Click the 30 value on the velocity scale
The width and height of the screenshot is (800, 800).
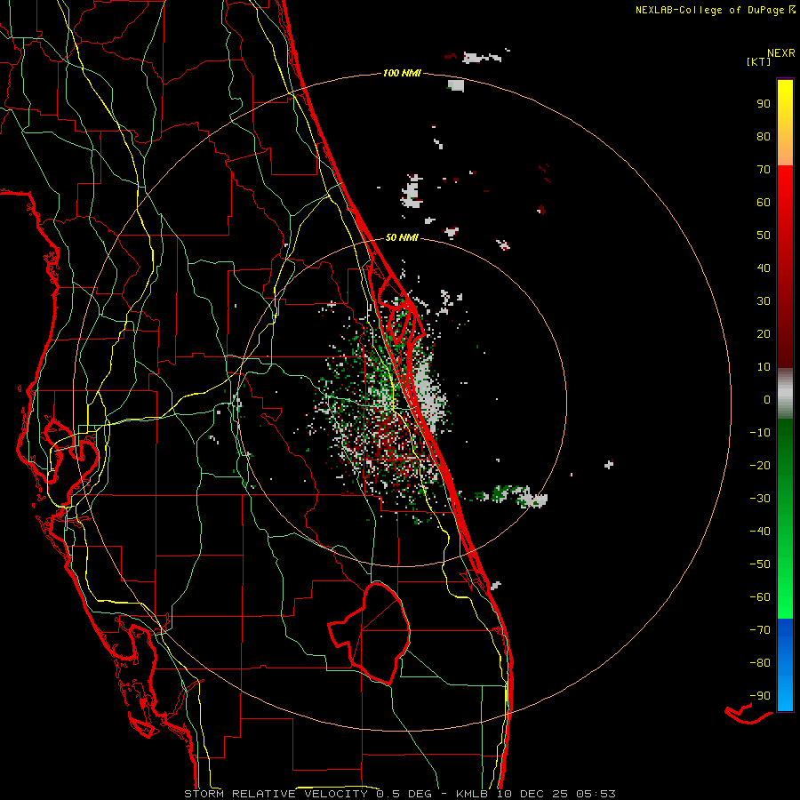click(764, 301)
